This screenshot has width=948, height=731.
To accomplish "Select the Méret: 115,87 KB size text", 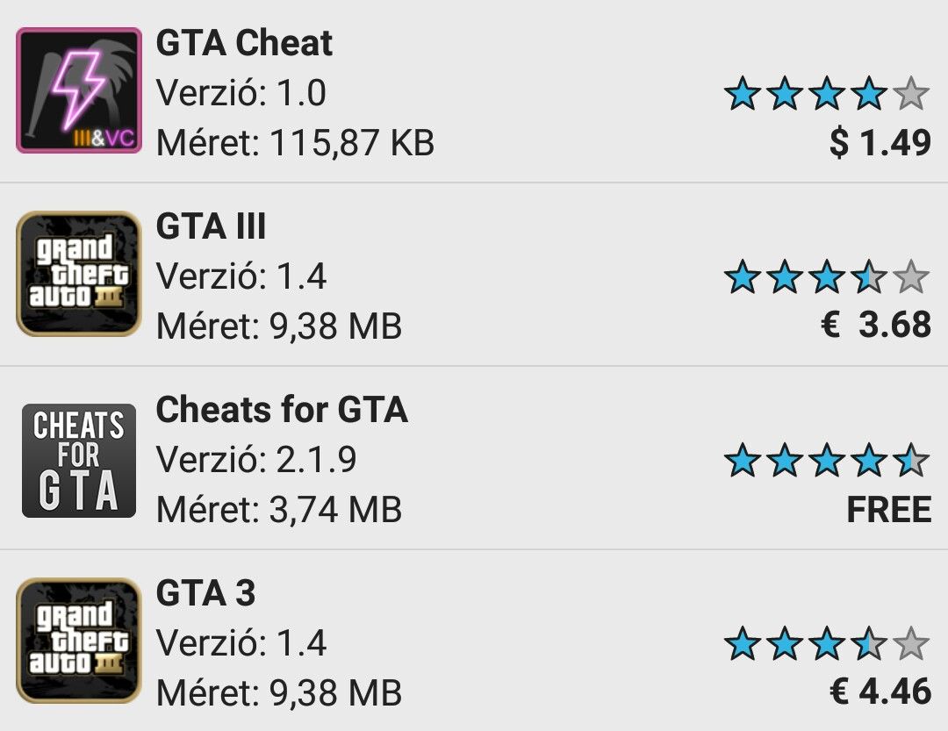I will 295,142.
